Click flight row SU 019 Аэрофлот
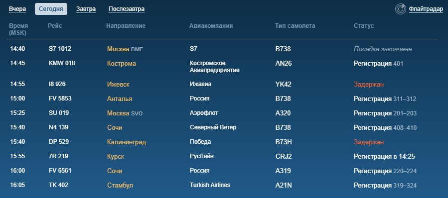448x198 pixels. [223, 113]
